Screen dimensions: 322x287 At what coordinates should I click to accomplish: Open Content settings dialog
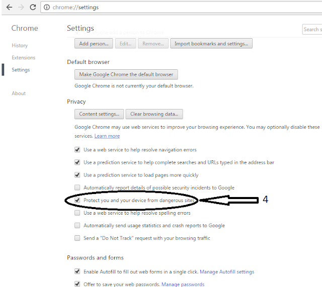tap(99, 114)
